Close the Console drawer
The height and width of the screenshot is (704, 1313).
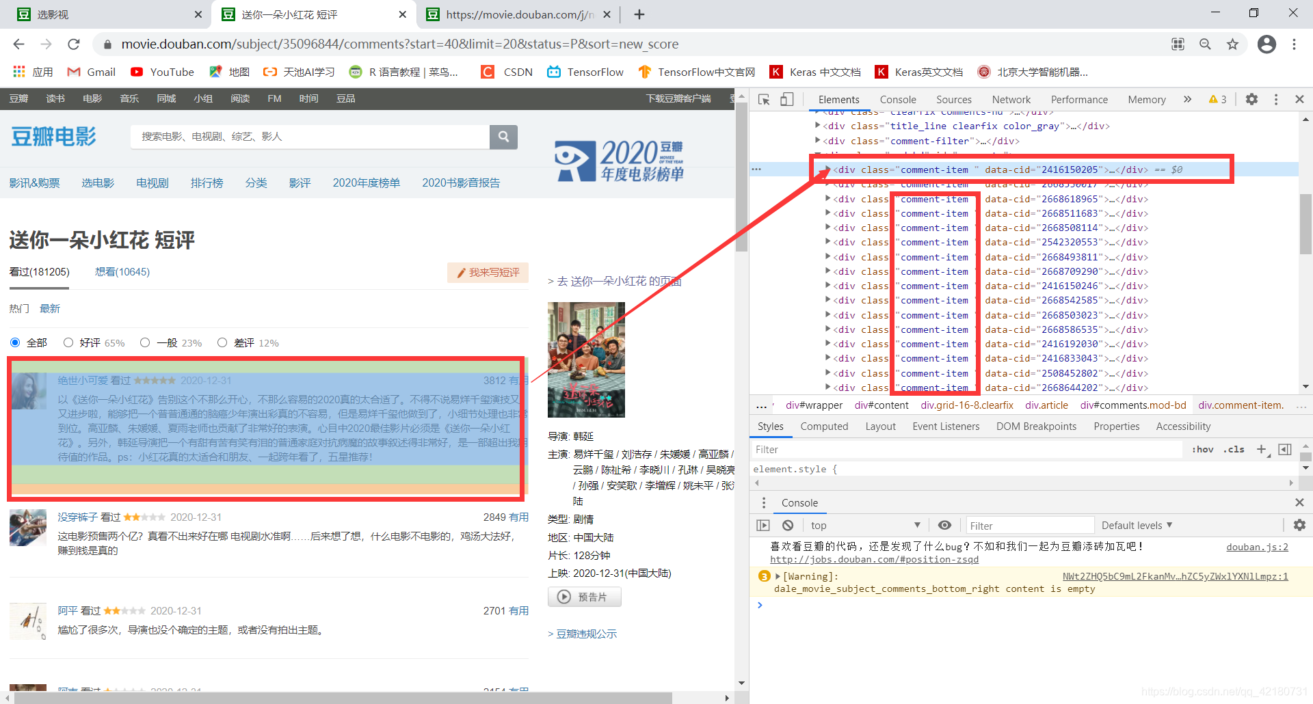click(x=1299, y=502)
